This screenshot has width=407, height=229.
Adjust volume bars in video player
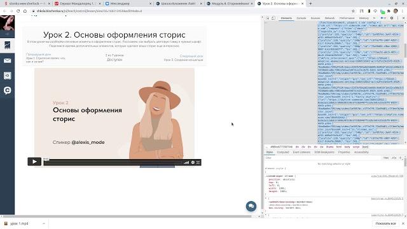pos(186,163)
